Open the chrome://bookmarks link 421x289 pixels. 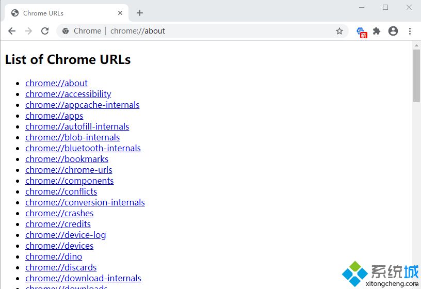coord(67,159)
